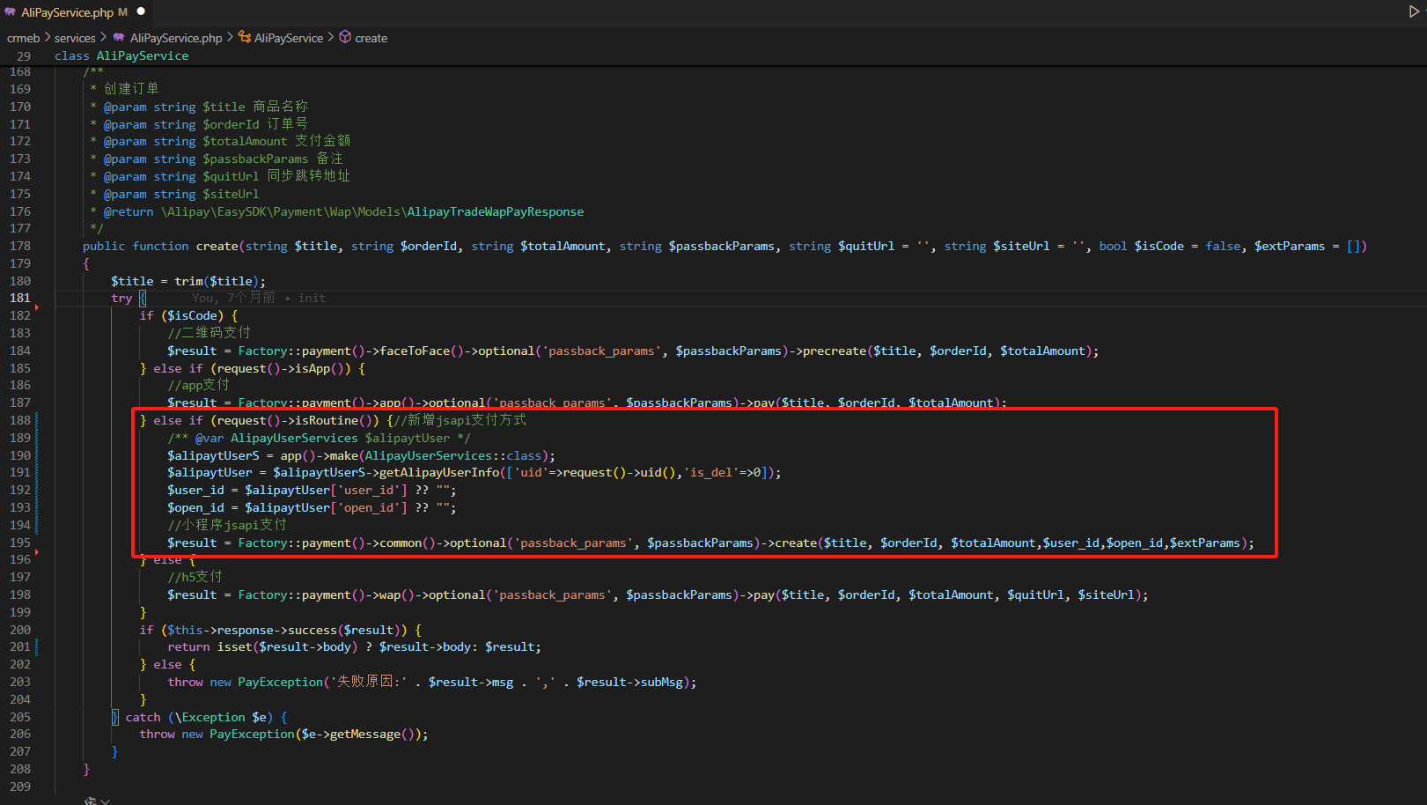Screen dimensions: 1427x805
Task: Select the AliPayService.php editor tab
Action: [75, 12]
